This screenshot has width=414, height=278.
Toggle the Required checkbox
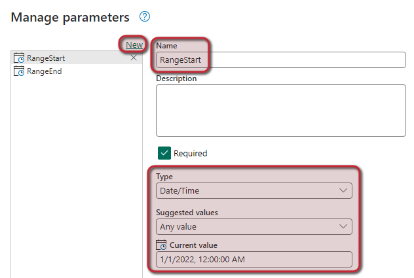[164, 153]
